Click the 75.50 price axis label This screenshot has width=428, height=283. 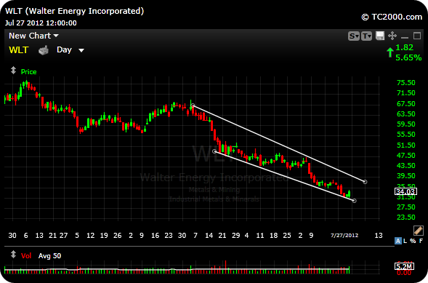pos(406,83)
